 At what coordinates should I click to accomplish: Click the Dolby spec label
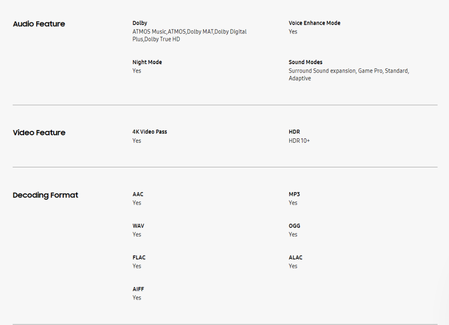tap(140, 23)
